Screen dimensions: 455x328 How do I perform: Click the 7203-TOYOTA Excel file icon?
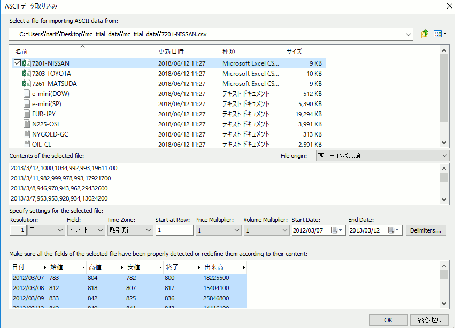coord(26,74)
